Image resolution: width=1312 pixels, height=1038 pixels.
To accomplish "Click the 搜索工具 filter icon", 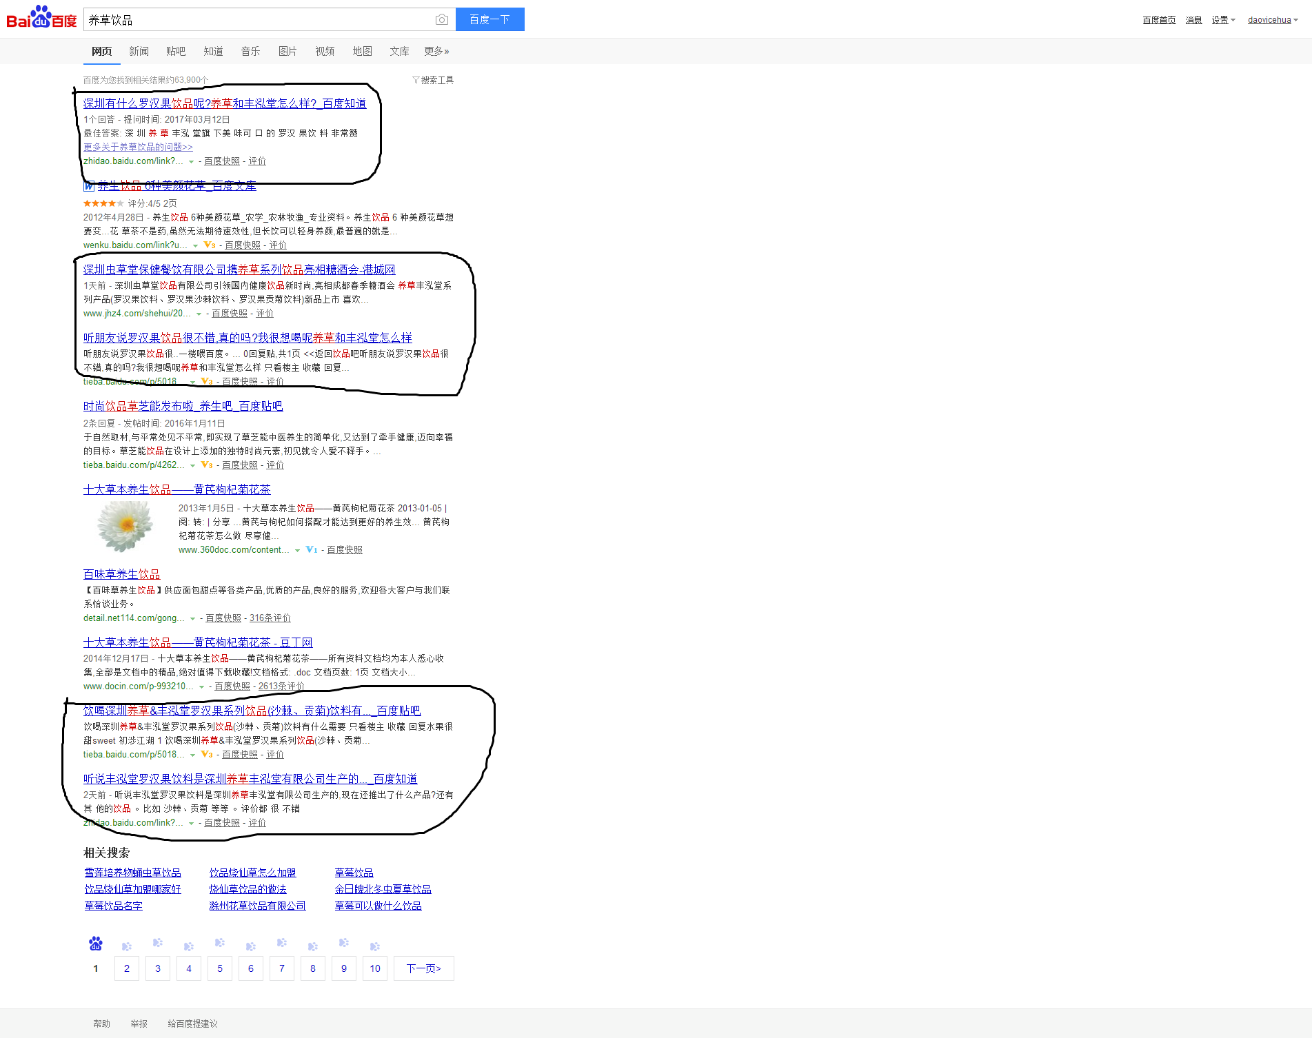I will click(416, 80).
